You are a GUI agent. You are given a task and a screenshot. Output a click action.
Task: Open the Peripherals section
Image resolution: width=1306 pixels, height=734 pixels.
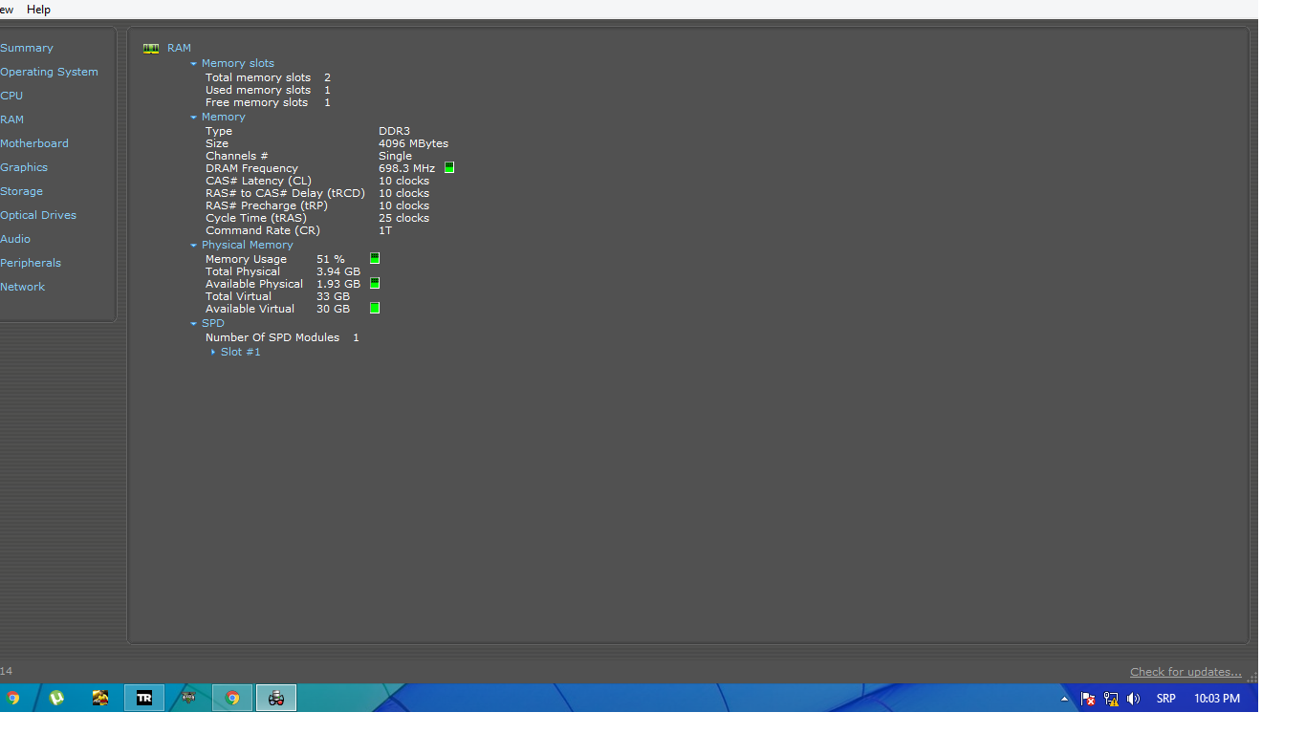(31, 263)
